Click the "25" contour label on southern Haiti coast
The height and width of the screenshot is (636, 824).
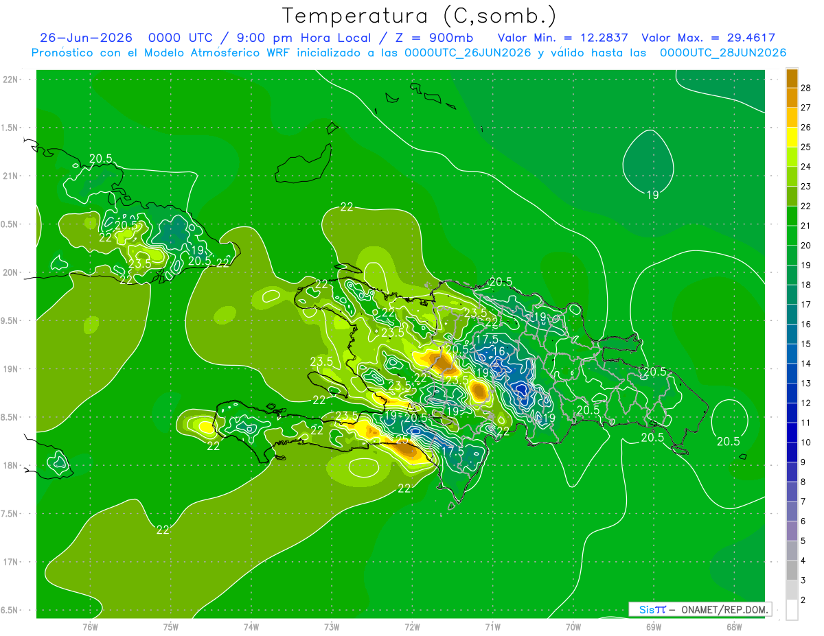pyautogui.click(x=402, y=440)
